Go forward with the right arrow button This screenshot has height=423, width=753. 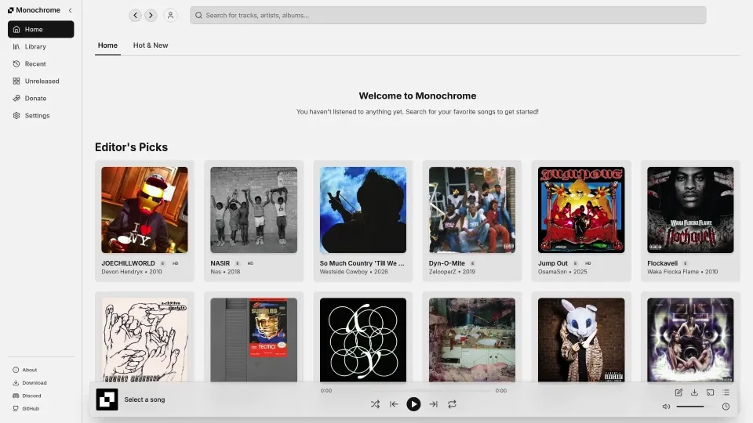pos(151,16)
